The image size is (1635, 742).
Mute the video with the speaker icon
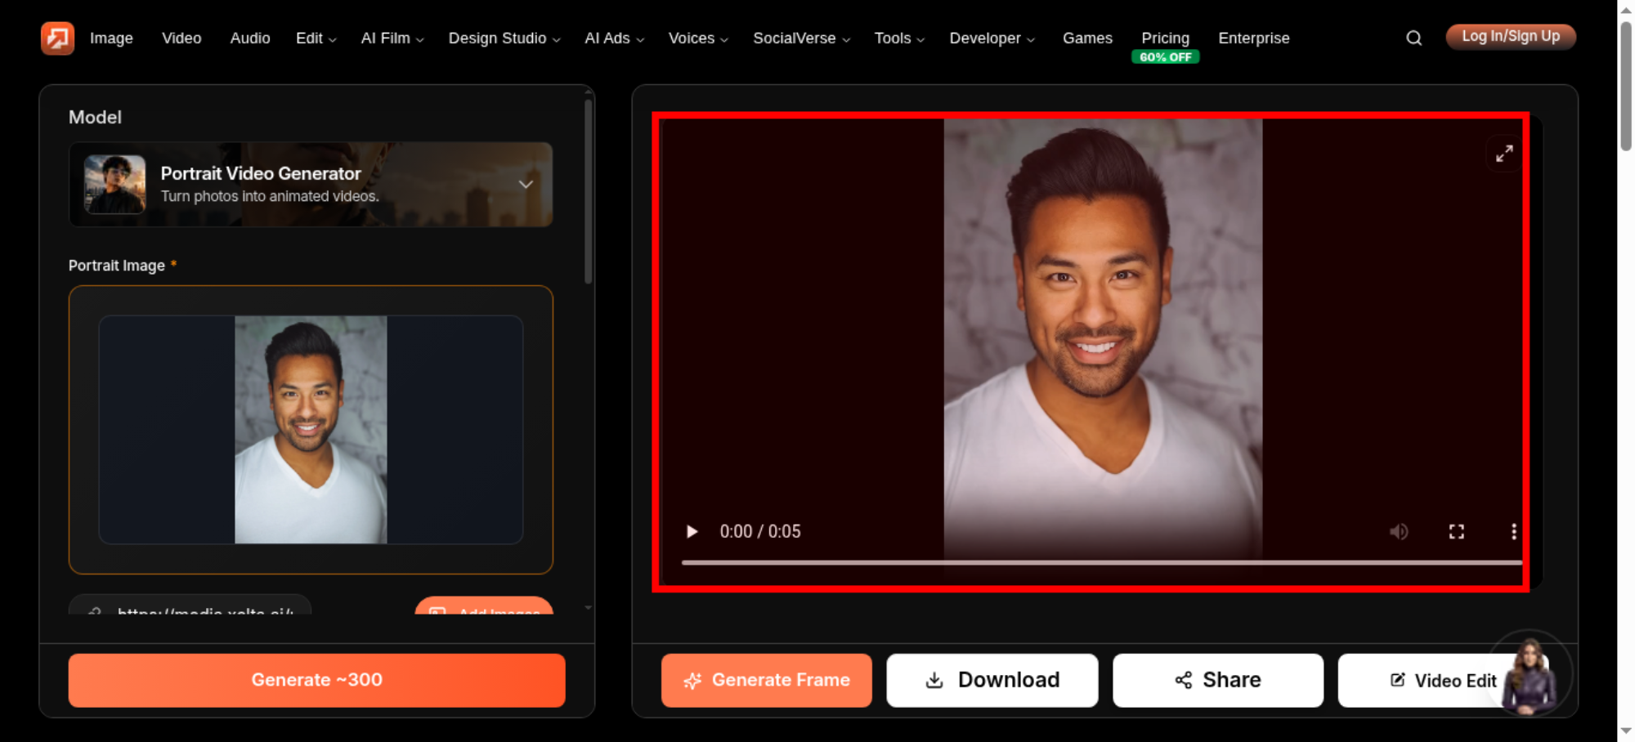pyautogui.click(x=1399, y=531)
